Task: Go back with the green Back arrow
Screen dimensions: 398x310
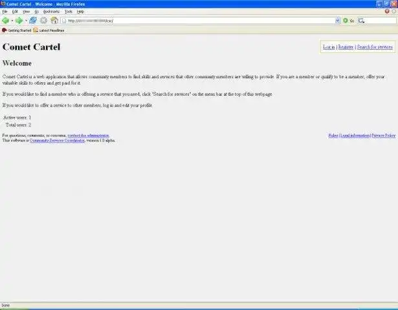Action: [5, 21]
